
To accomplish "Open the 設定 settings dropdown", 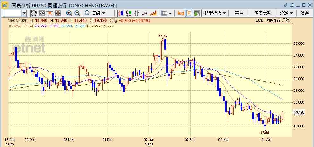I will point(286,13).
